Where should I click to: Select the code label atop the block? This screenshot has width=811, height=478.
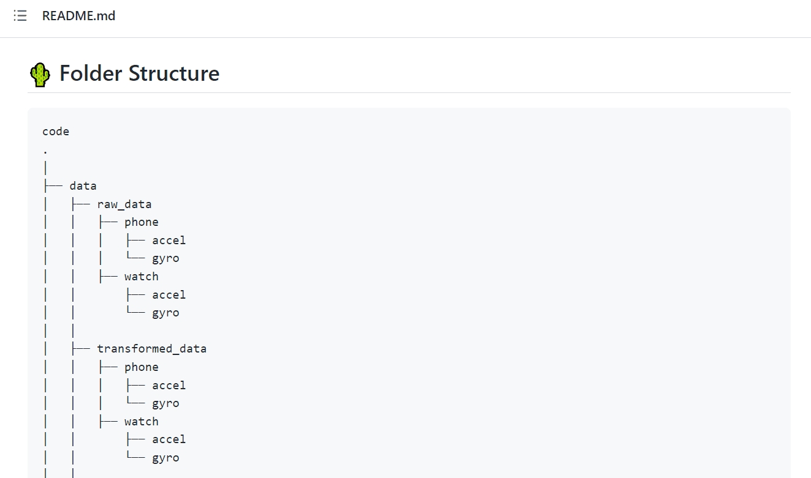[56, 131]
